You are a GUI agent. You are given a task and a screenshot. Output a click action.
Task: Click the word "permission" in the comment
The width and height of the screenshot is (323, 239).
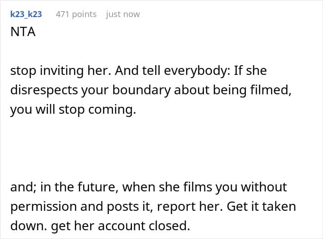(43, 207)
